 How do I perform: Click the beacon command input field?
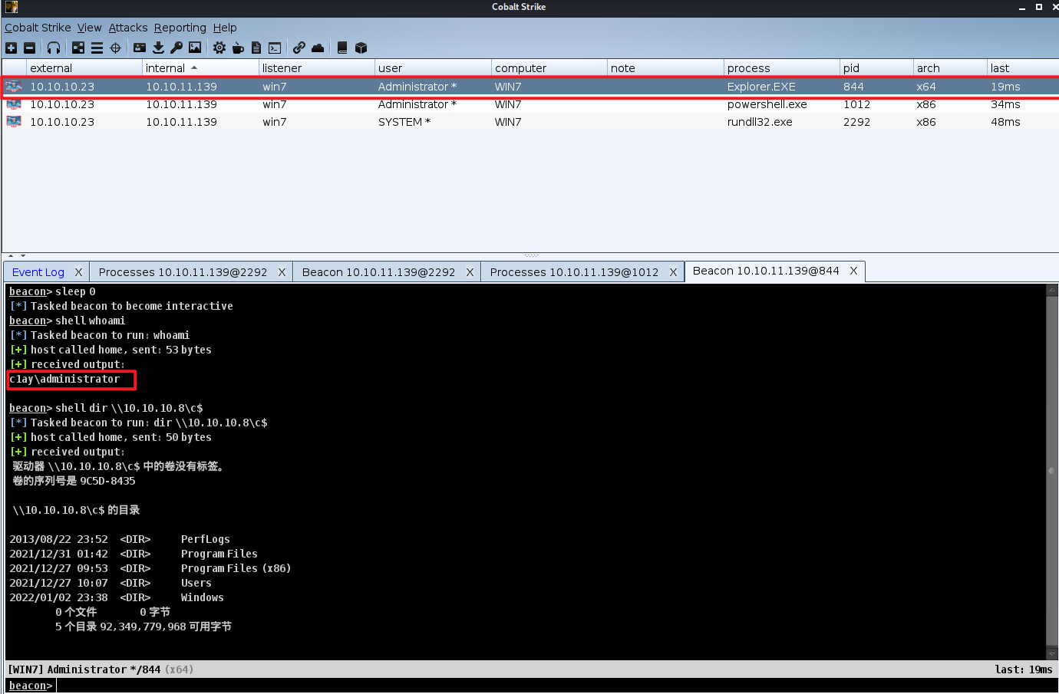pyautogui.click(x=556, y=686)
